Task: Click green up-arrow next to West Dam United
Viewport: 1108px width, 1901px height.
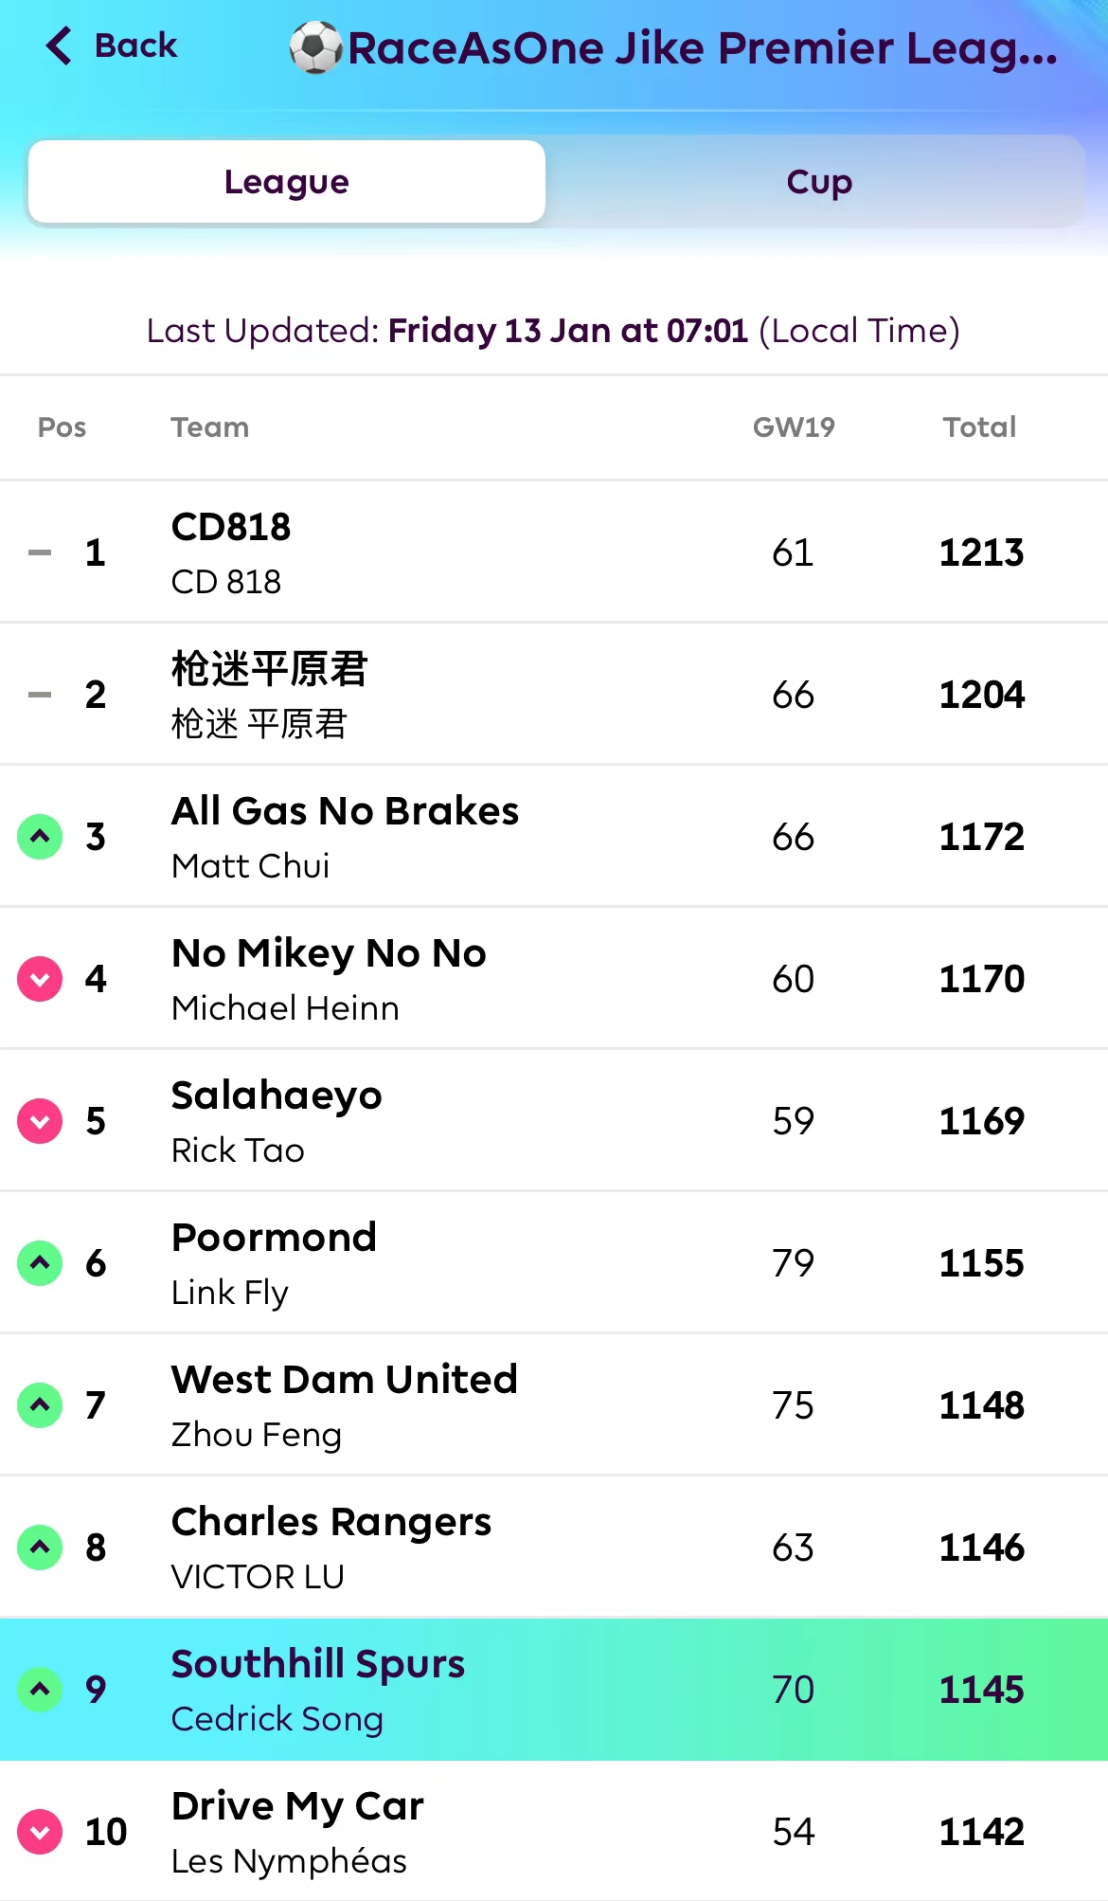Action: click(x=40, y=1405)
